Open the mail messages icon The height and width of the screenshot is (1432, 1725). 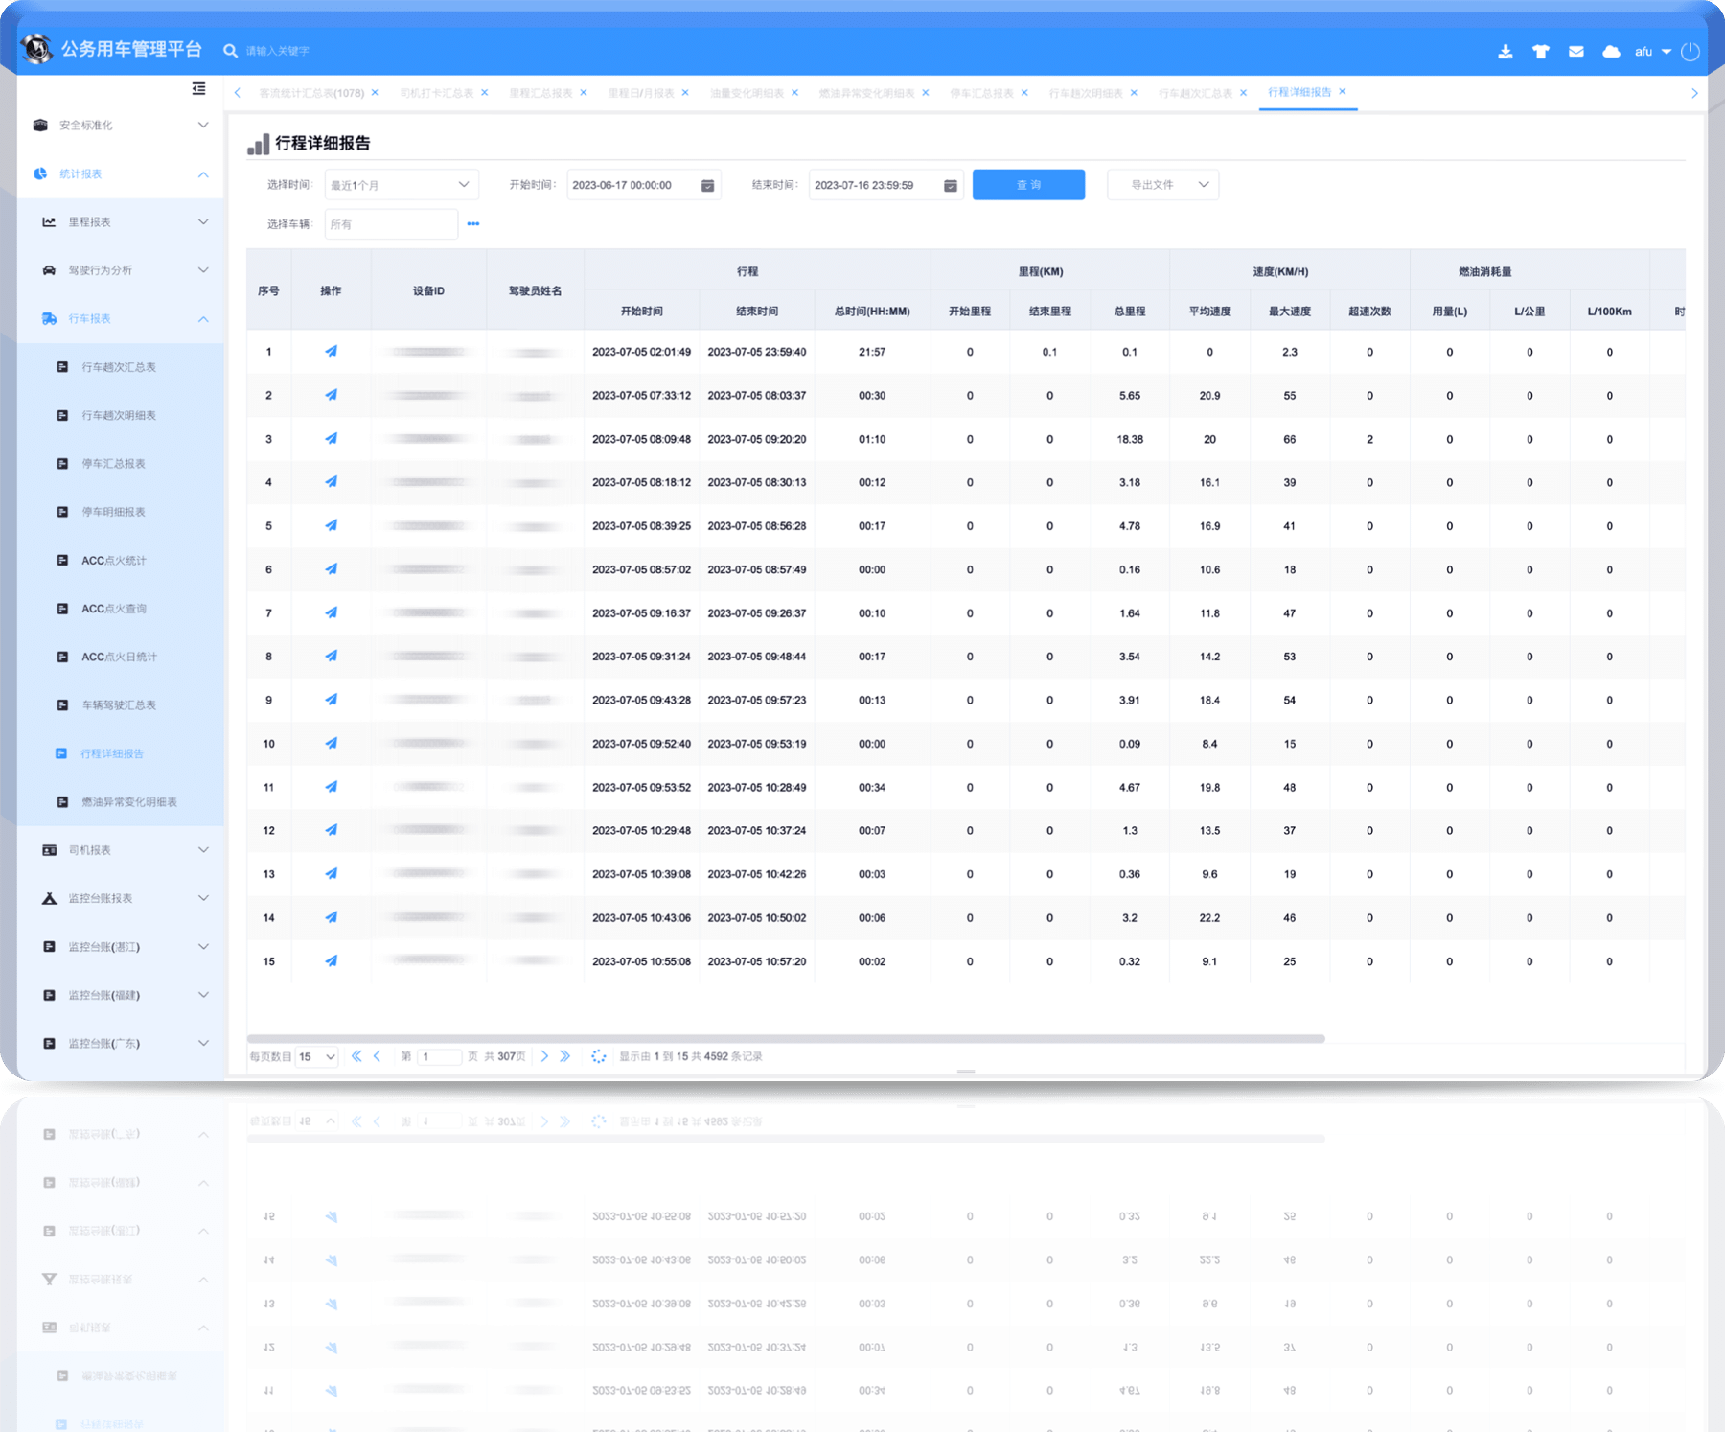pos(1576,52)
